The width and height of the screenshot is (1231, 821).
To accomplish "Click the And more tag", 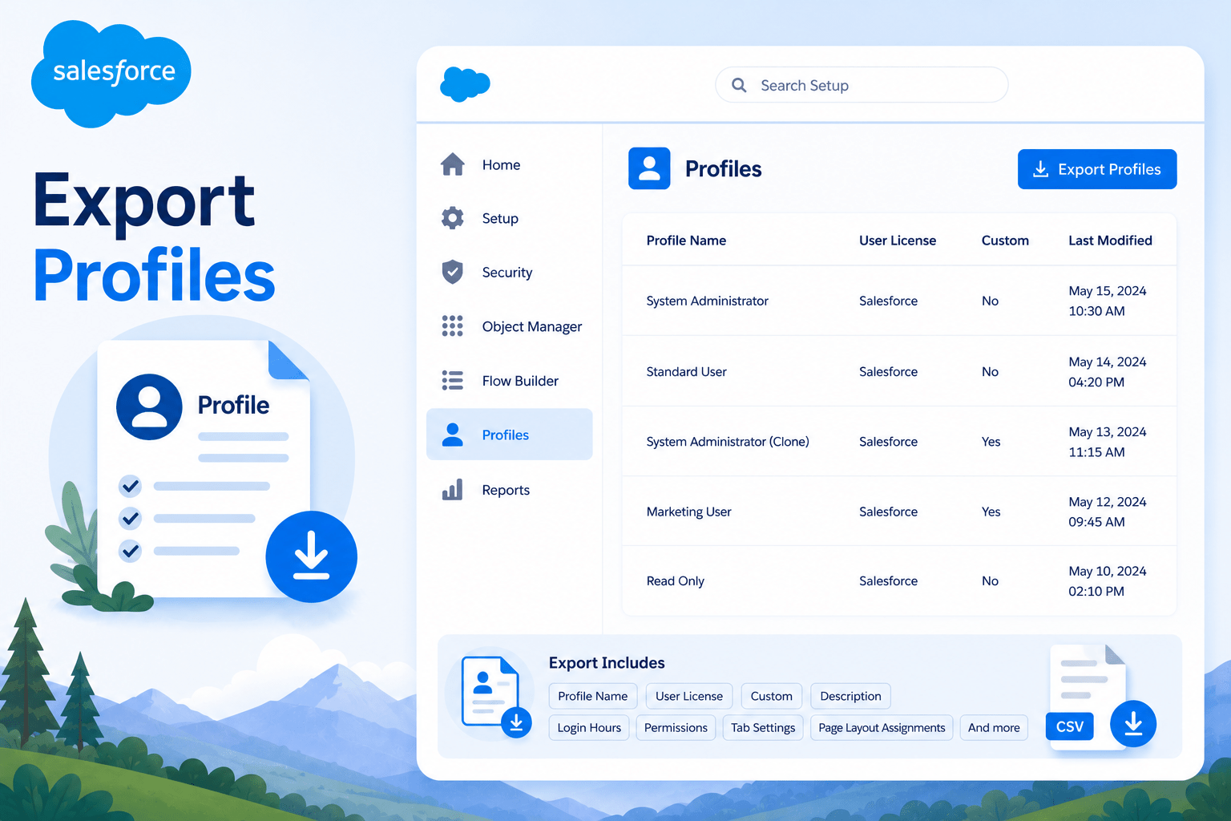I will point(994,728).
